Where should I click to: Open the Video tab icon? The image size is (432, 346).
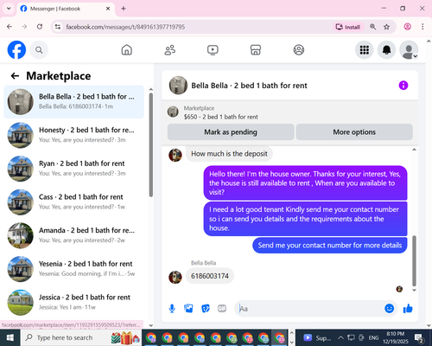tap(213, 50)
